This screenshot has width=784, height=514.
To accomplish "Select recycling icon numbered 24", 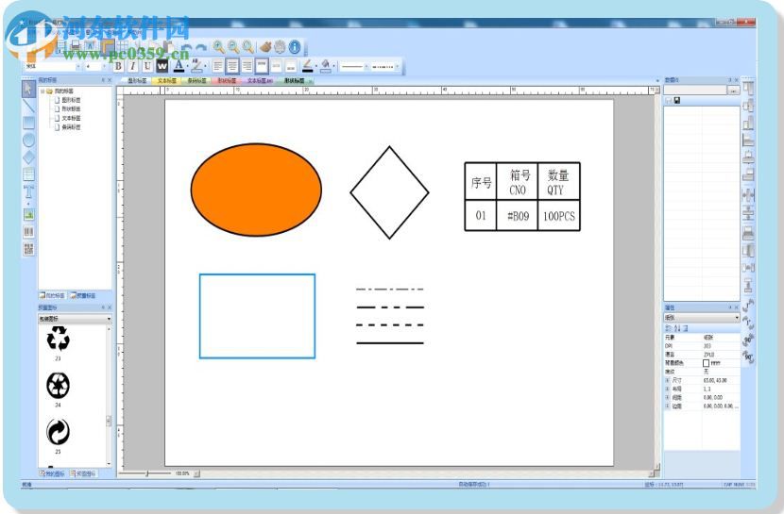I will 58,385.
